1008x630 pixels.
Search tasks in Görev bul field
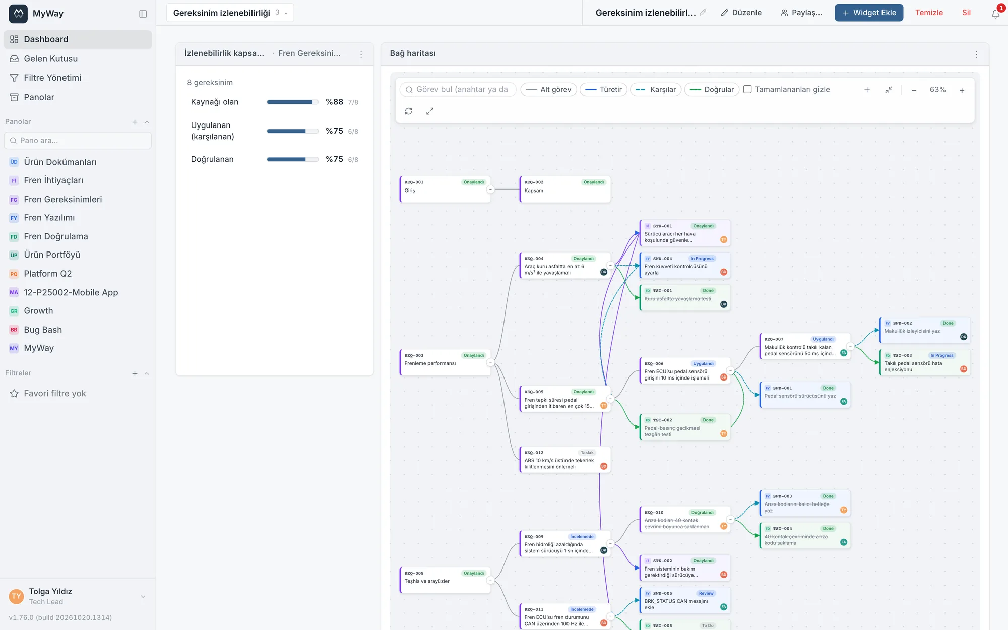pos(458,89)
